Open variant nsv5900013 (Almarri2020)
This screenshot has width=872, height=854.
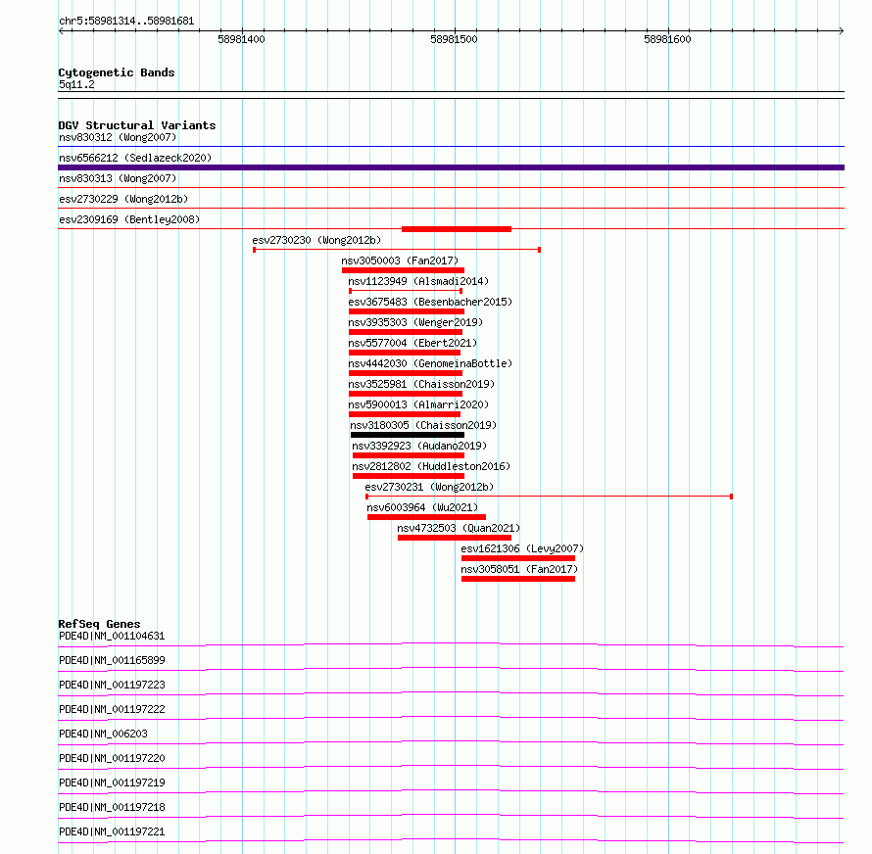tap(418, 404)
